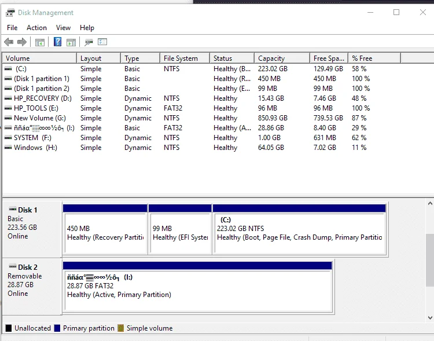This screenshot has height=341, width=434.
Task: Select the (I:) 28.87 GB FAT32 partition block
Action: [197, 287]
